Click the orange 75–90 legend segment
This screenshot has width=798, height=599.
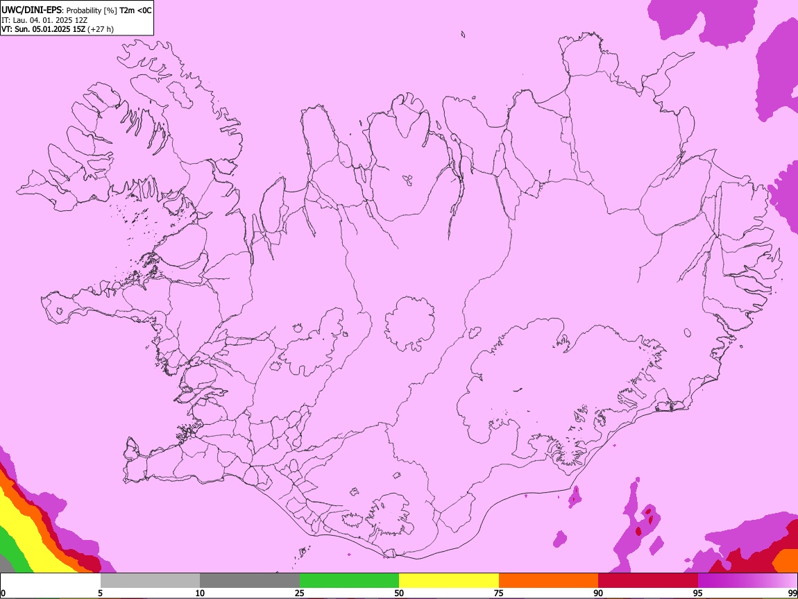pos(549,580)
